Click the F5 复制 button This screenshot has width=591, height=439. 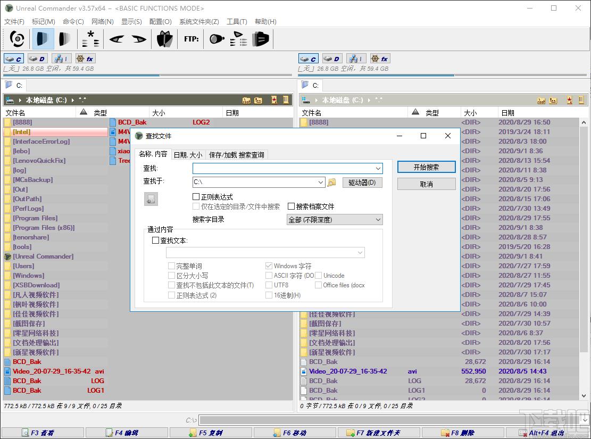point(210,433)
